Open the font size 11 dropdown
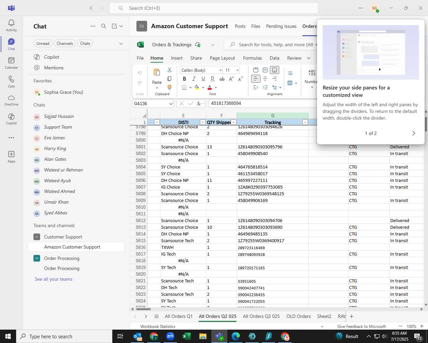 [237, 70]
